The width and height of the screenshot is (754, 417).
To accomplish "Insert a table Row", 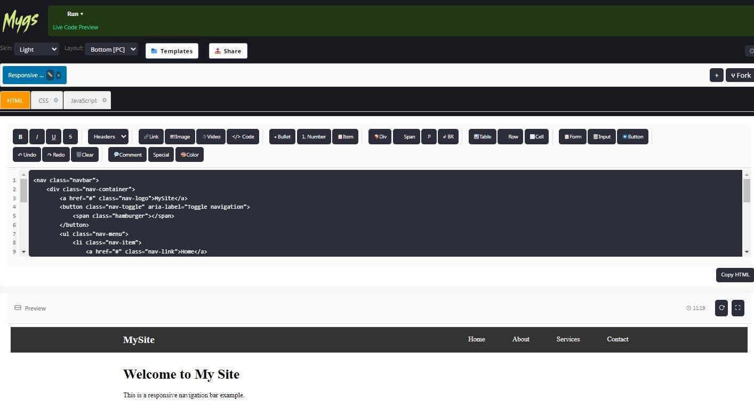I will coord(510,137).
